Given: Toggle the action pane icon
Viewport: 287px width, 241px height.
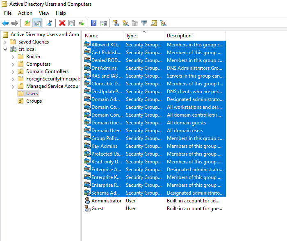Looking at the screenshot, I should [103, 23].
